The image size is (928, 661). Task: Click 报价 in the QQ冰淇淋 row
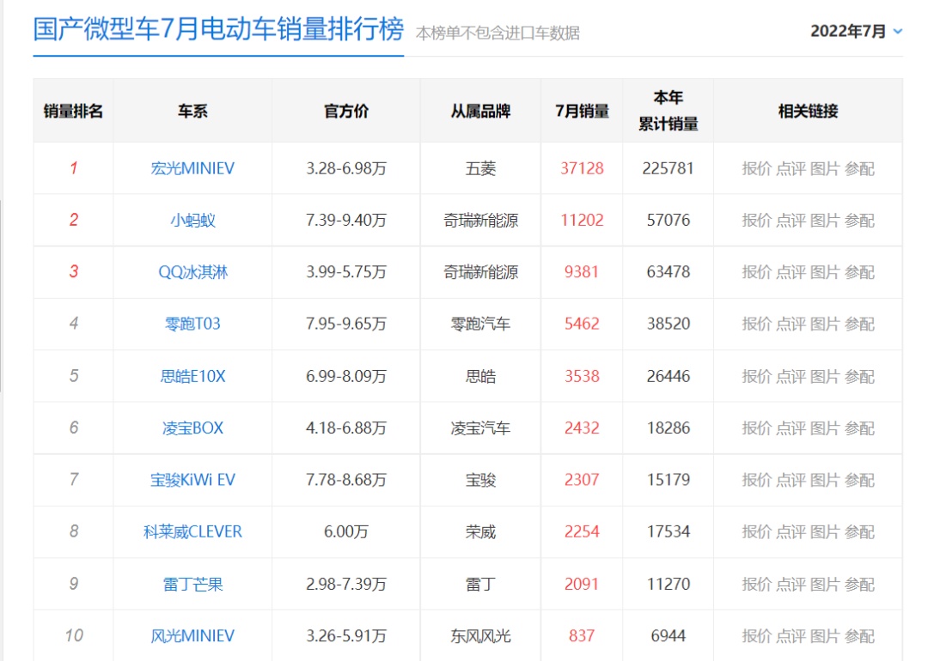tap(756, 272)
